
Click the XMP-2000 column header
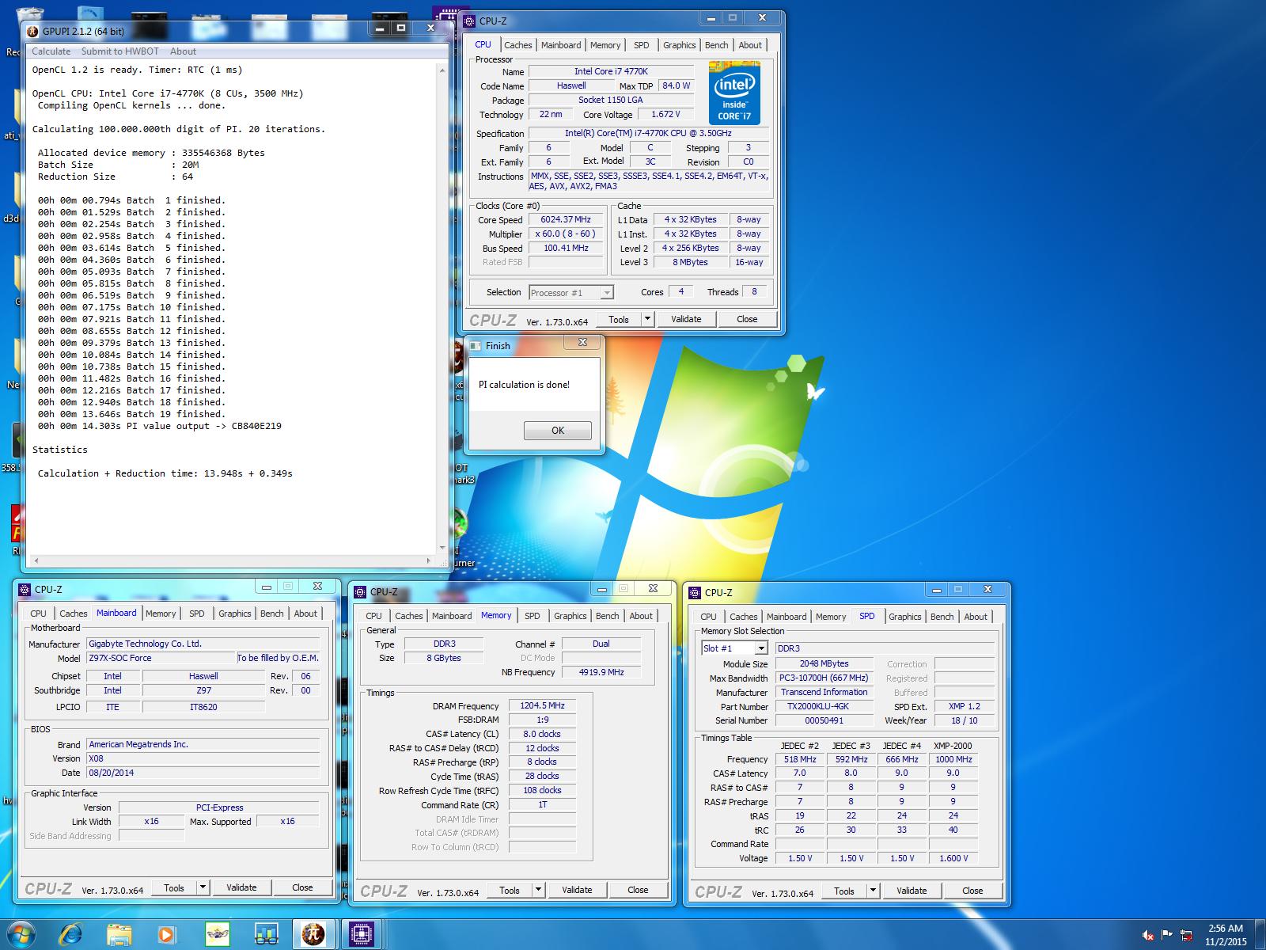coord(953,746)
